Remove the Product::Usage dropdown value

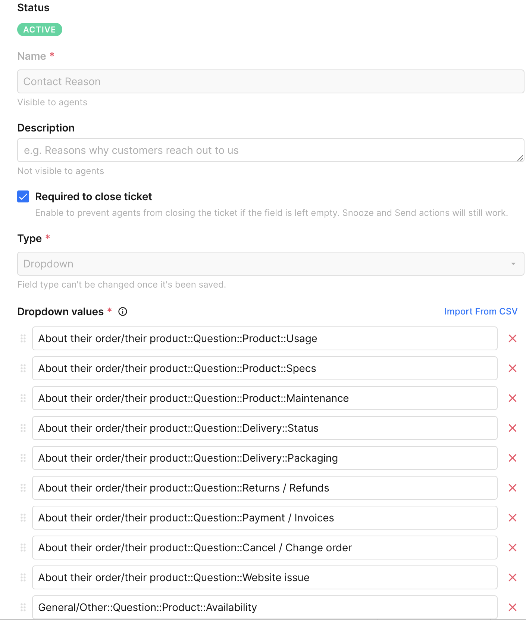click(512, 338)
